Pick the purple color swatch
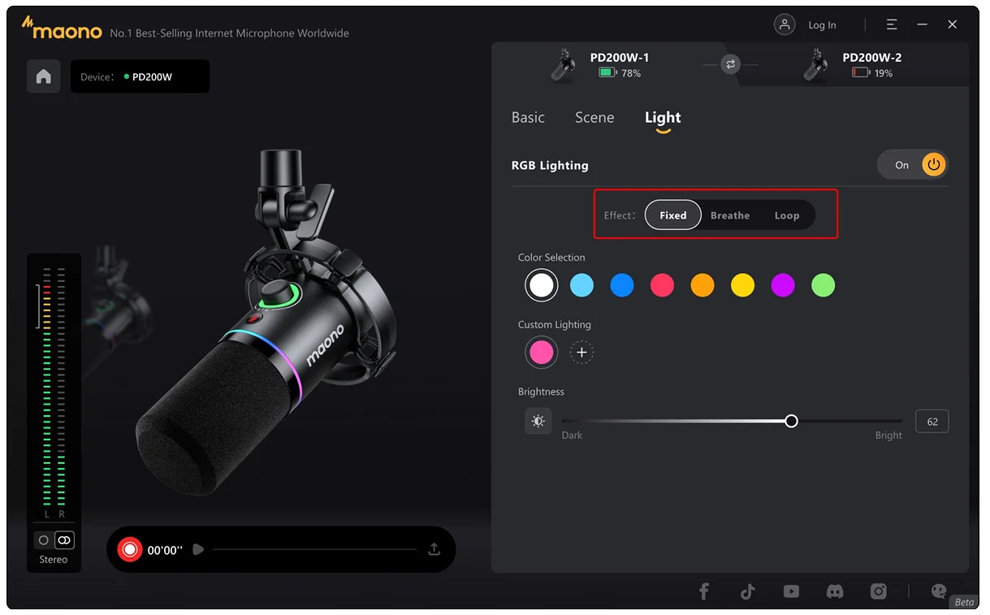The image size is (990, 615). point(783,285)
